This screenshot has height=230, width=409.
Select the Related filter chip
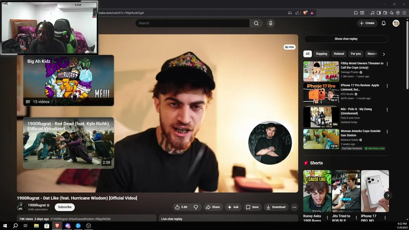point(339,54)
